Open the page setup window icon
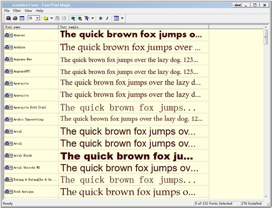The height and width of the screenshot is (208, 272). pos(22,18)
